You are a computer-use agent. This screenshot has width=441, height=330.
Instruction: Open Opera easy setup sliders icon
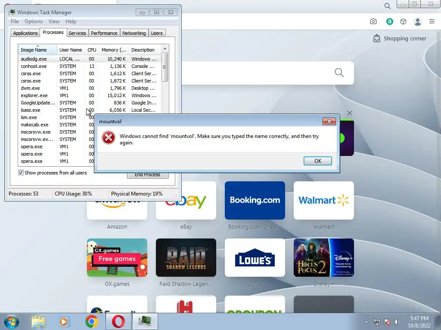click(x=432, y=21)
